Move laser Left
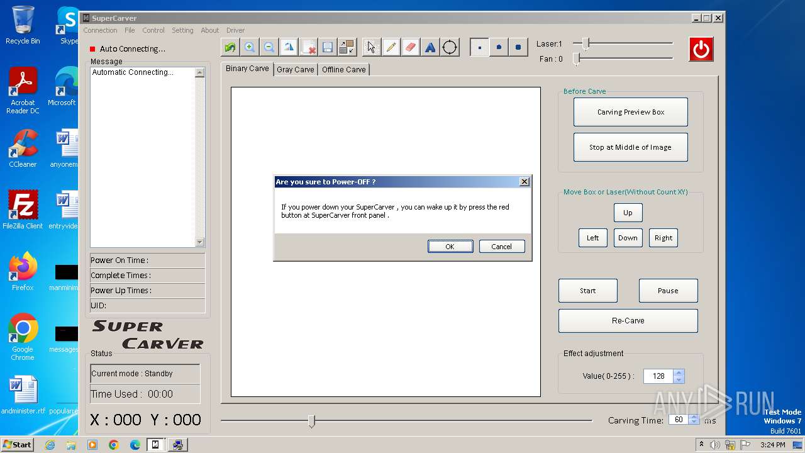 [593, 238]
